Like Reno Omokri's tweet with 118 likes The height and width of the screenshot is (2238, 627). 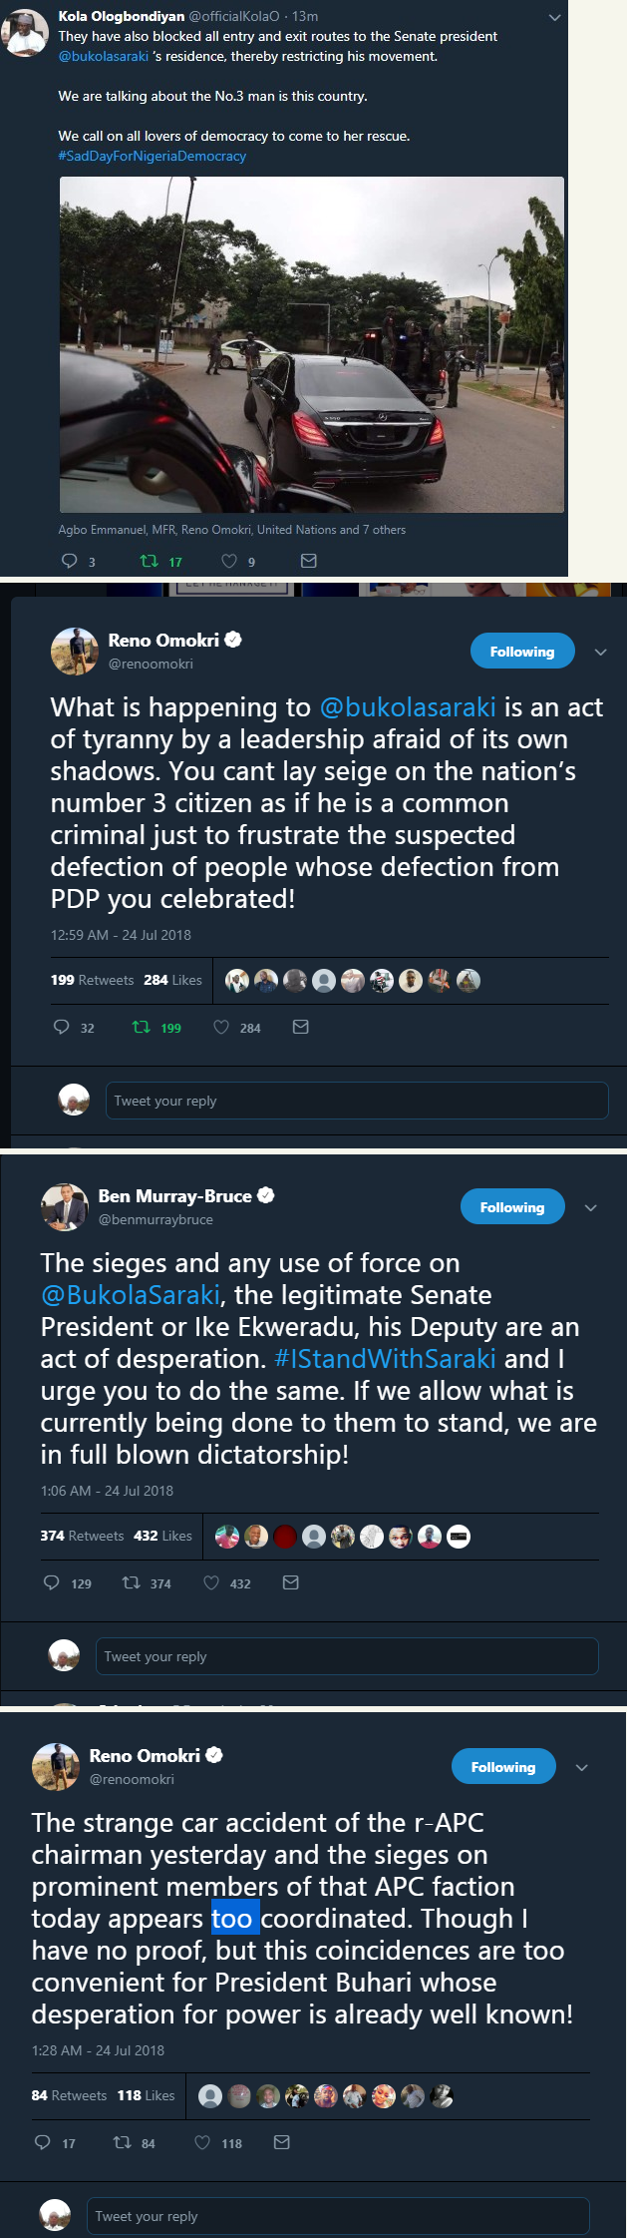(x=202, y=2142)
